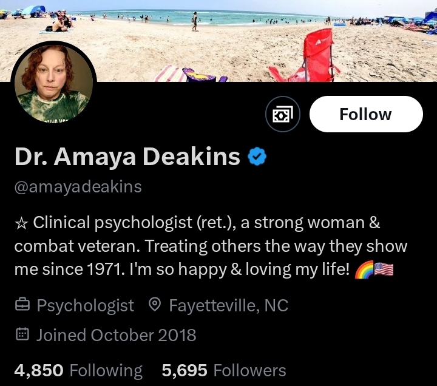Click the briefcase icon beside Psychologist
Image resolution: width=437 pixels, height=386 pixels.
click(22, 305)
